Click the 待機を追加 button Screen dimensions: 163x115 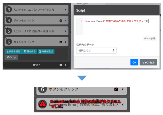[46, 51]
